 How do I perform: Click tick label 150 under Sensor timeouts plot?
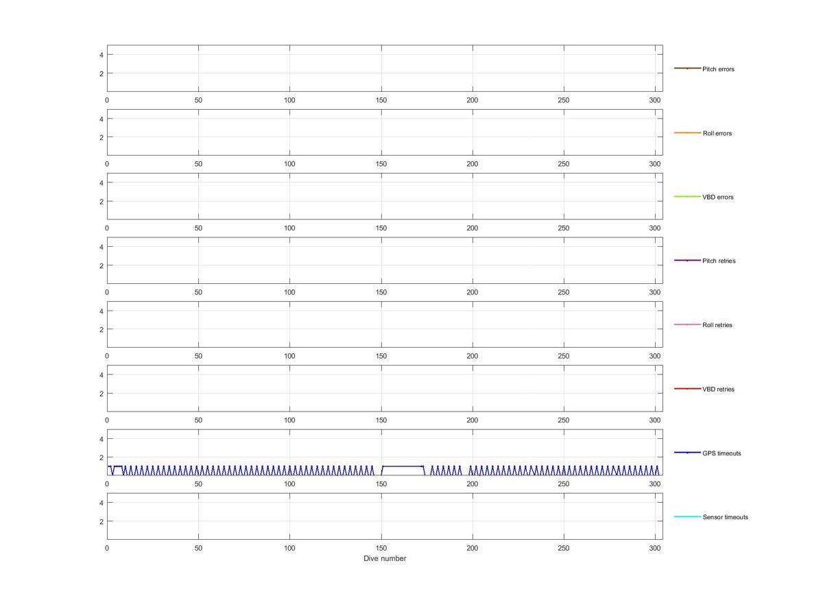[x=381, y=548]
